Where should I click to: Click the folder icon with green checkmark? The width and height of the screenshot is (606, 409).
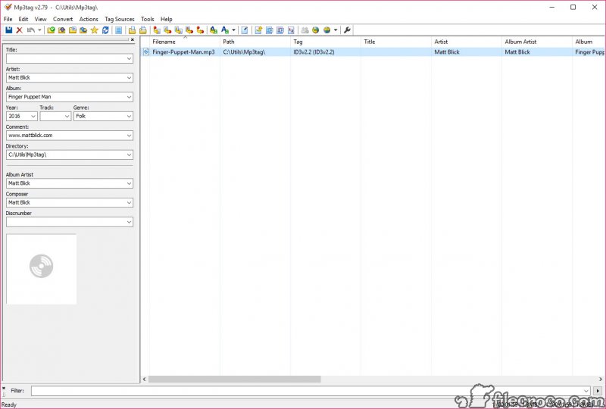51,30
